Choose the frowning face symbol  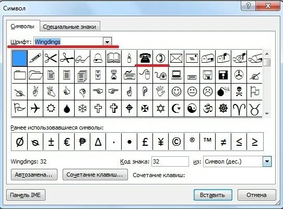[208, 92]
